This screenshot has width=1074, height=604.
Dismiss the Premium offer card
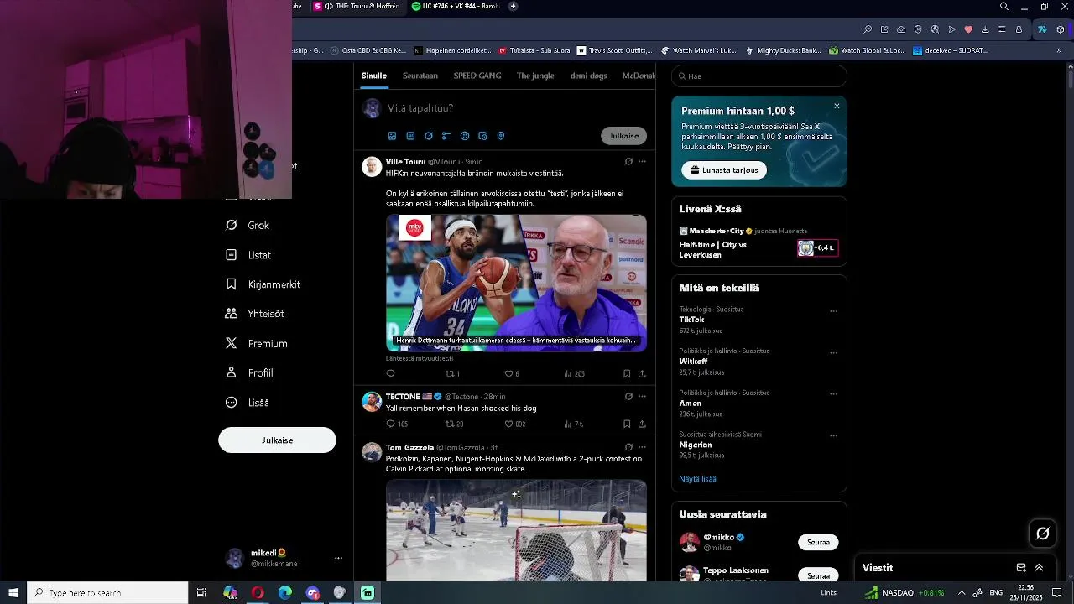[837, 107]
